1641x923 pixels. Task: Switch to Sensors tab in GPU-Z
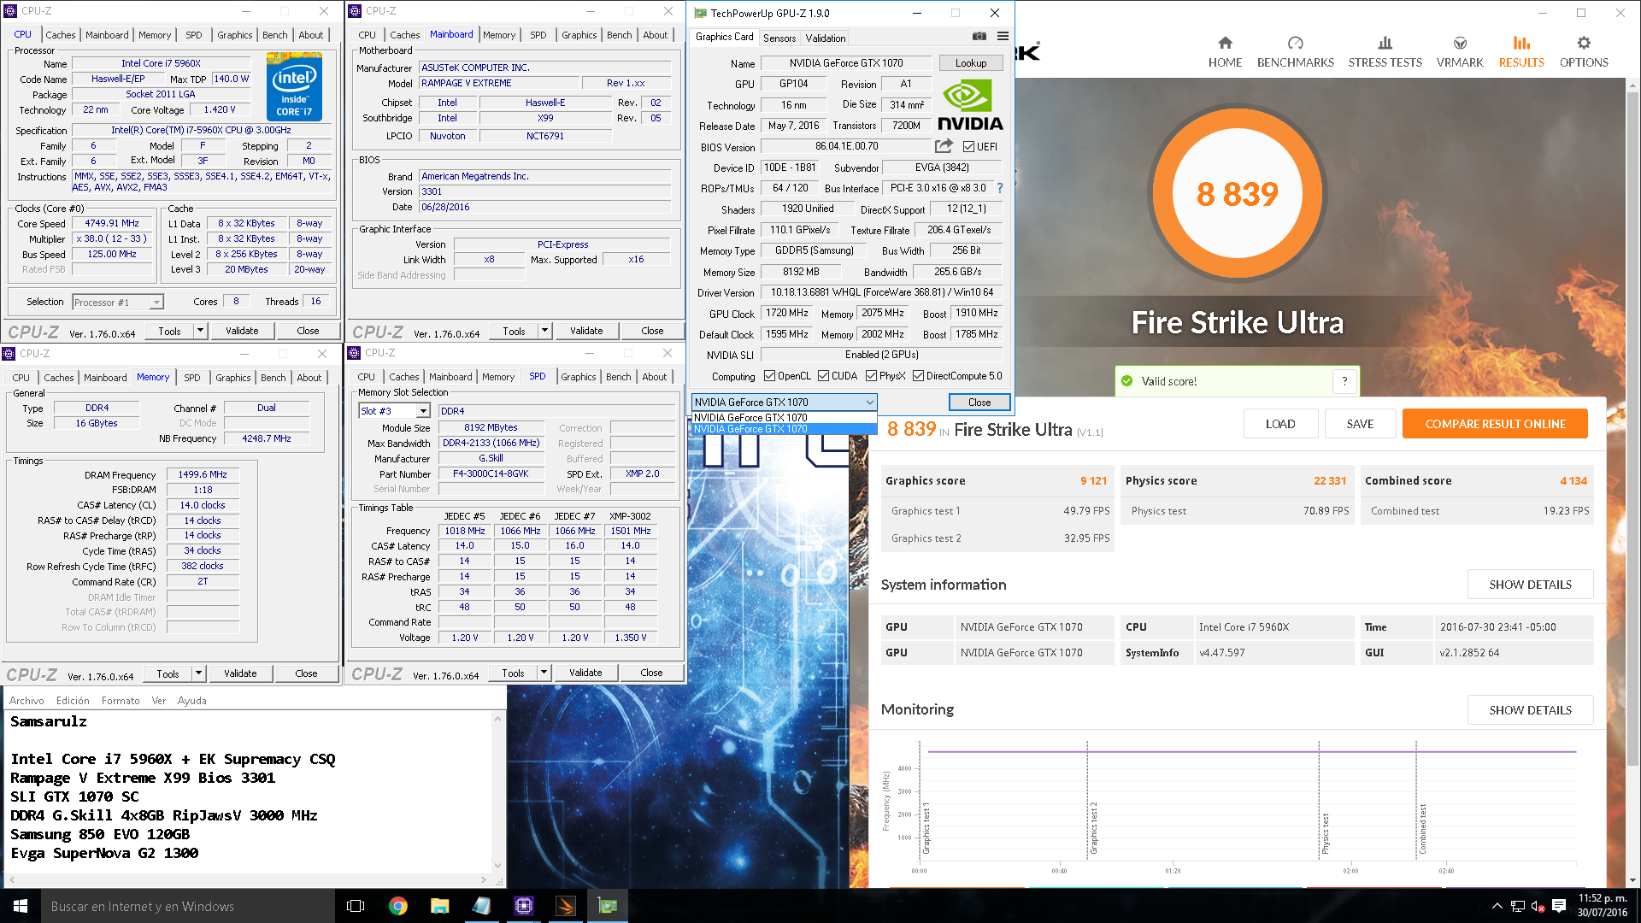pos(779,38)
